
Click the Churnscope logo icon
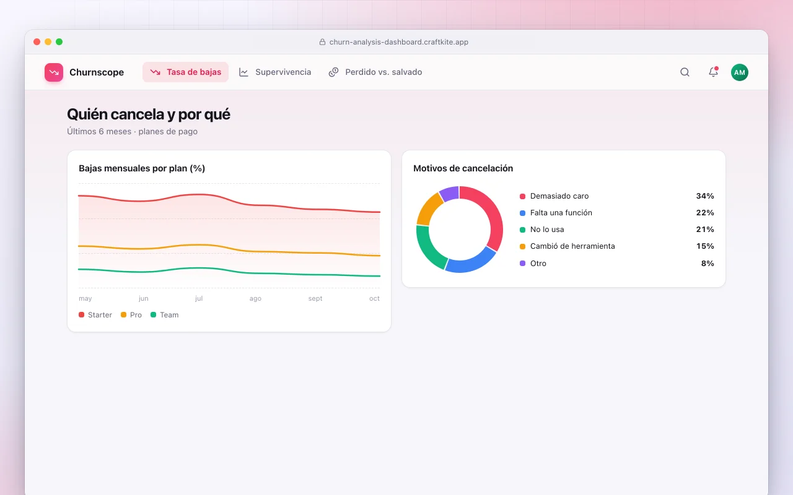click(54, 72)
